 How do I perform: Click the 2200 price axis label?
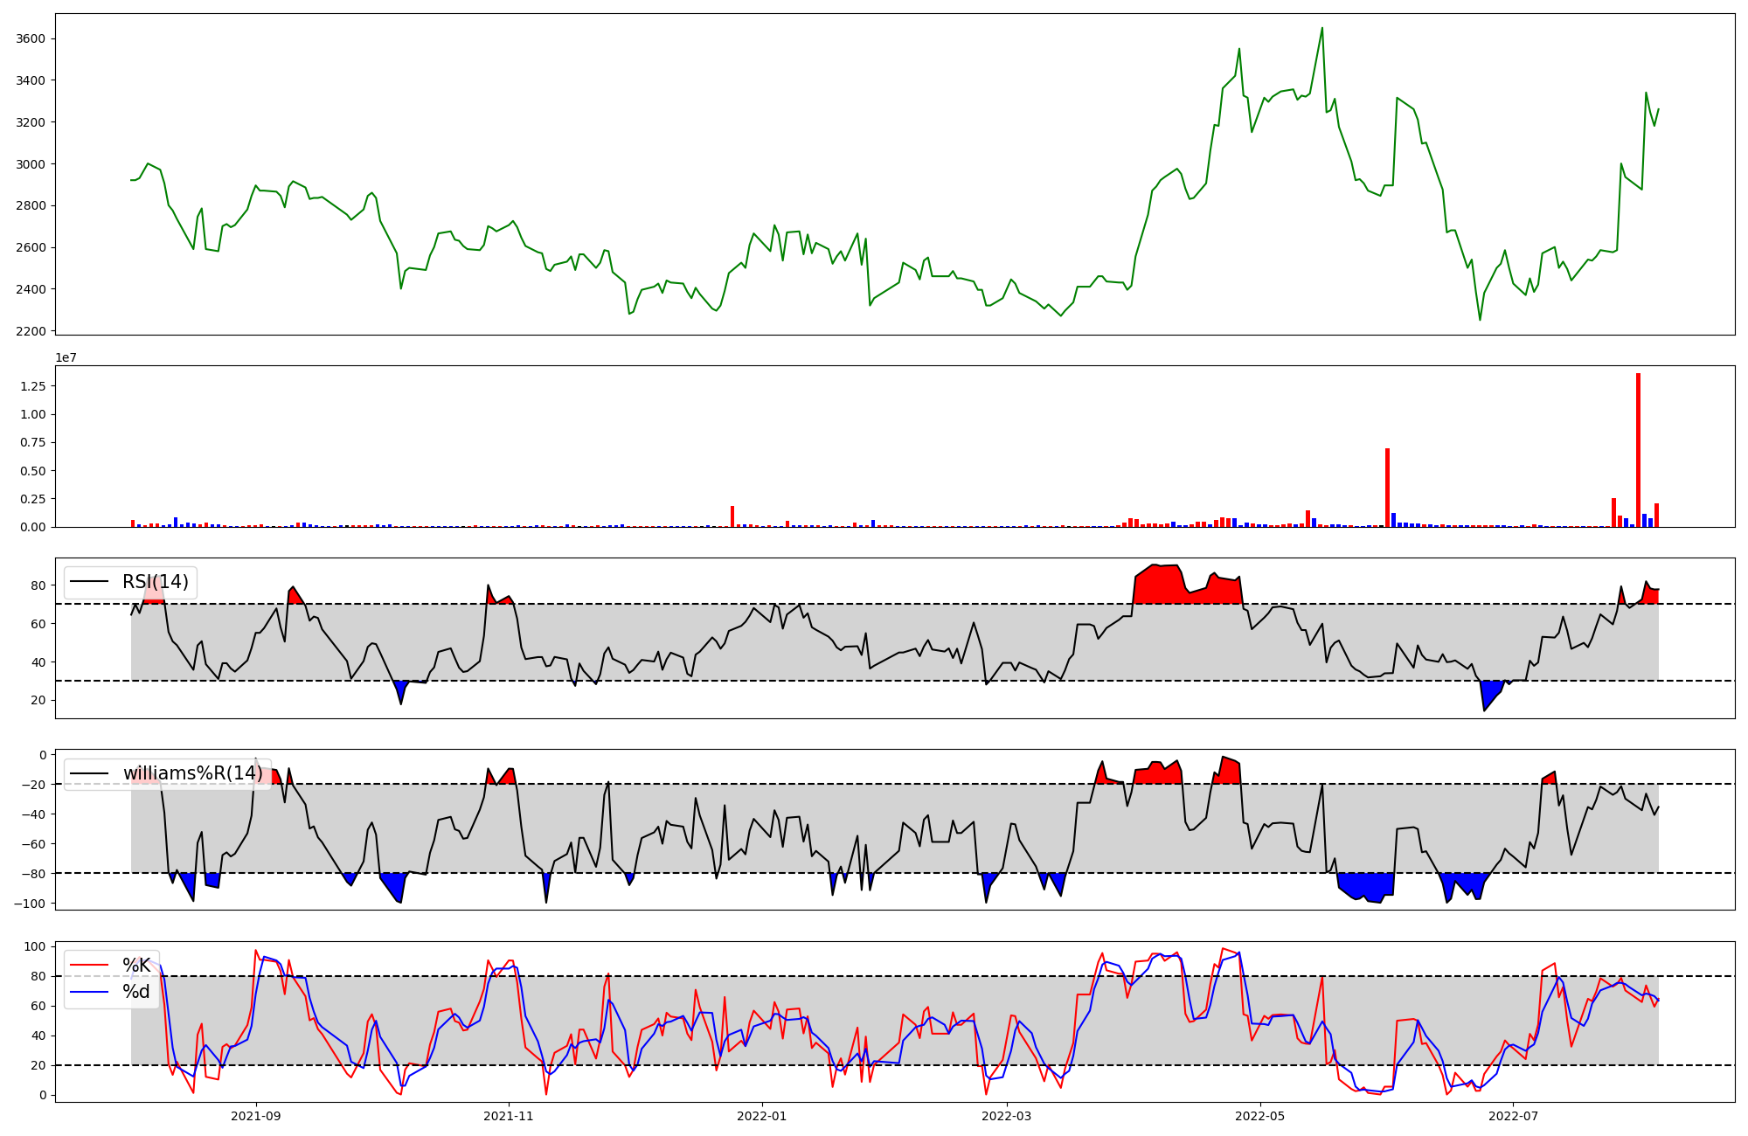click(x=31, y=331)
